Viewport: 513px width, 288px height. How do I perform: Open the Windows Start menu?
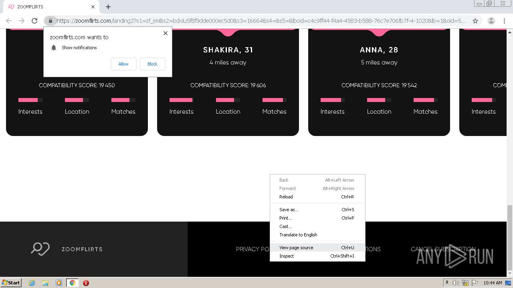(11, 282)
